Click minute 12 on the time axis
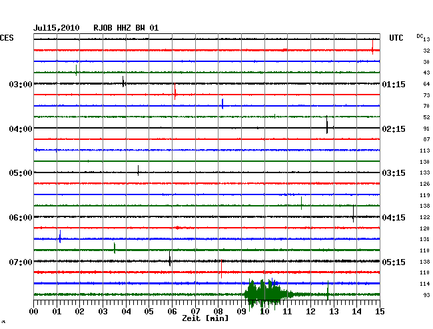The width and height of the screenshot is (433, 329). (310, 312)
